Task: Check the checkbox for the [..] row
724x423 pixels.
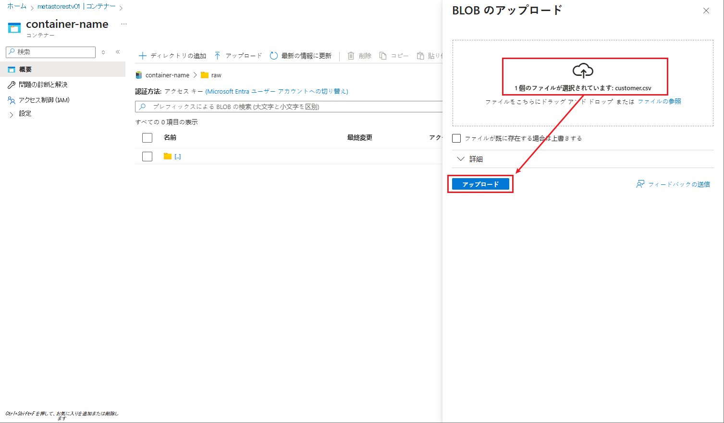Action: pyautogui.click(x=147, y=157)
